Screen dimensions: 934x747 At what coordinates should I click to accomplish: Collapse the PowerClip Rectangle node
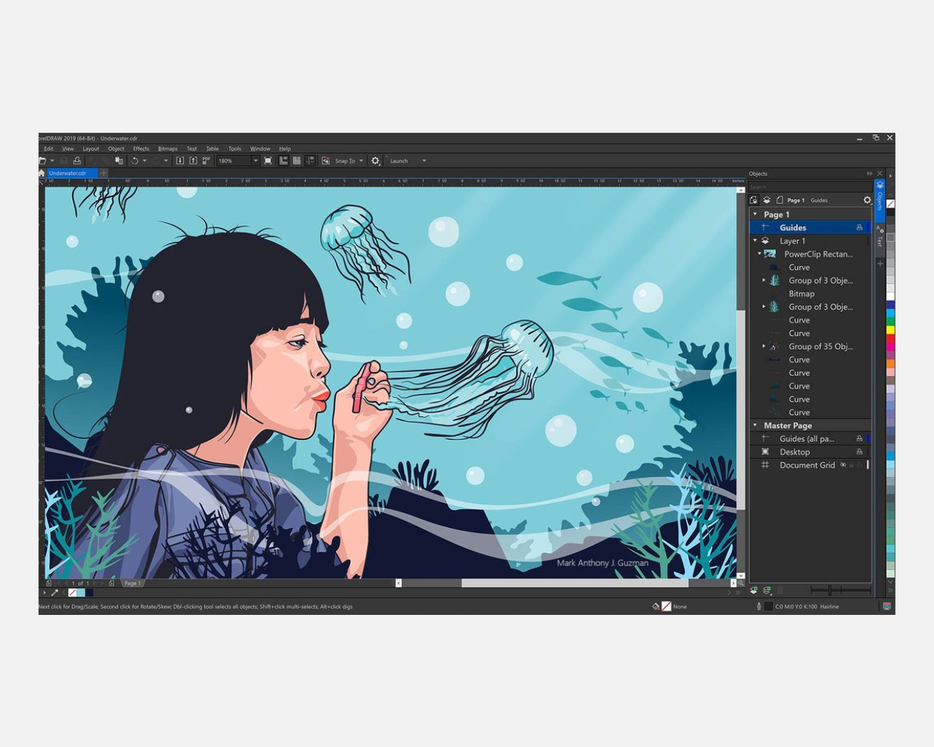[x=759, y=254]
